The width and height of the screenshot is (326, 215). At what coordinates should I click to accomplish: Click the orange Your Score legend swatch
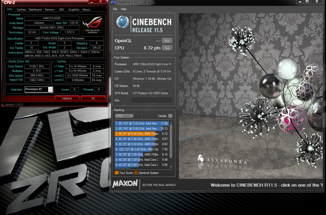(x=117, y=173)
